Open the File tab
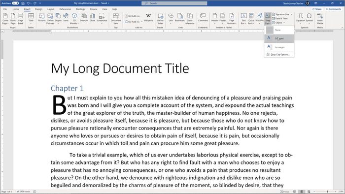 (5, 9)
